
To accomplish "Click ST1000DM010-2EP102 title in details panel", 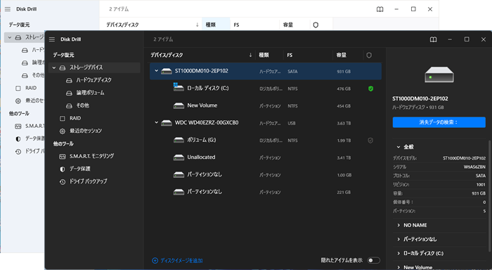I will [420, 98].
